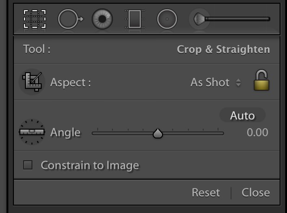The height and width of the screenshot is (213, 287).
Task: Activate the Straighten level tool icon
Action: click(x=32, y=132)
